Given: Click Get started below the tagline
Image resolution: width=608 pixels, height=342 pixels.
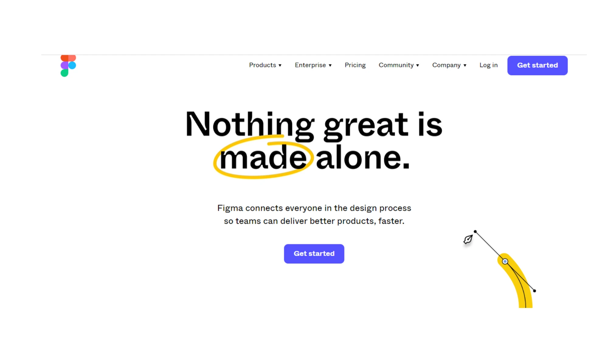Looking at the screenshot, I should (314, 254).
